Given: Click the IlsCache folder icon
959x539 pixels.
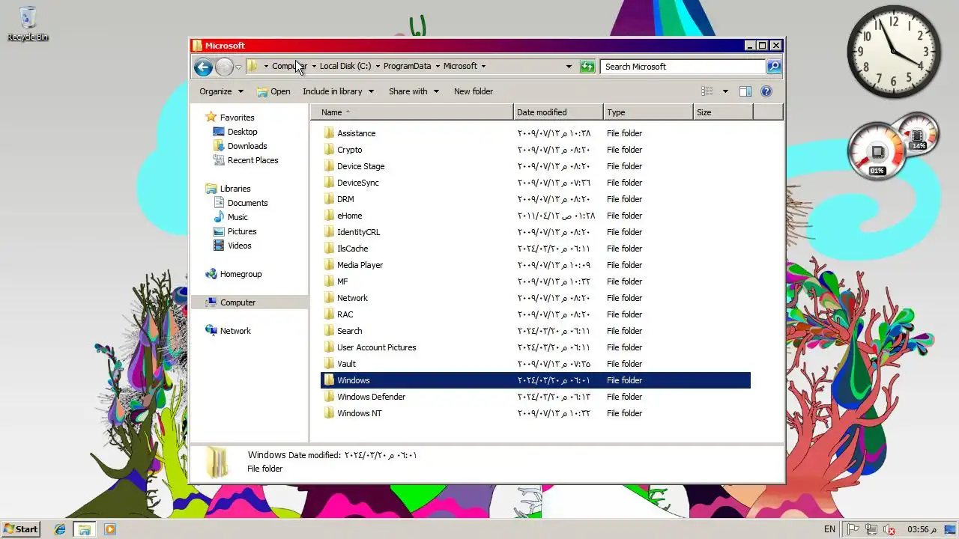Looking at the screenshot, I should (328, 249).
